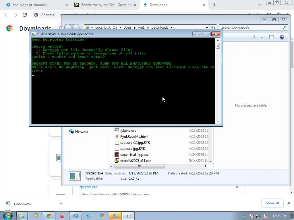Launch Windows Media Player from taskbar

pyautogui.click(x=36, y=216)
